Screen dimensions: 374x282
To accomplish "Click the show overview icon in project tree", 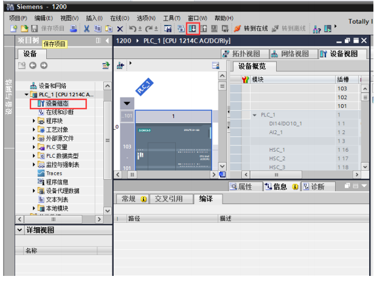I will coord(106,65).
